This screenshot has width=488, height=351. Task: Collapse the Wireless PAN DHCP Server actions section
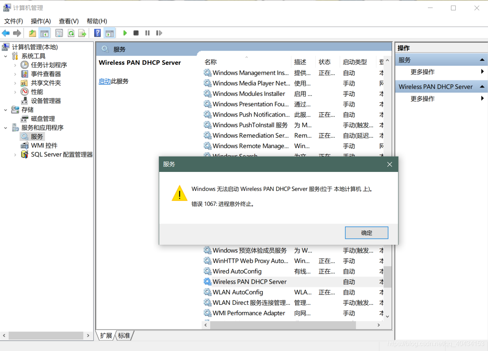[482, 87]
